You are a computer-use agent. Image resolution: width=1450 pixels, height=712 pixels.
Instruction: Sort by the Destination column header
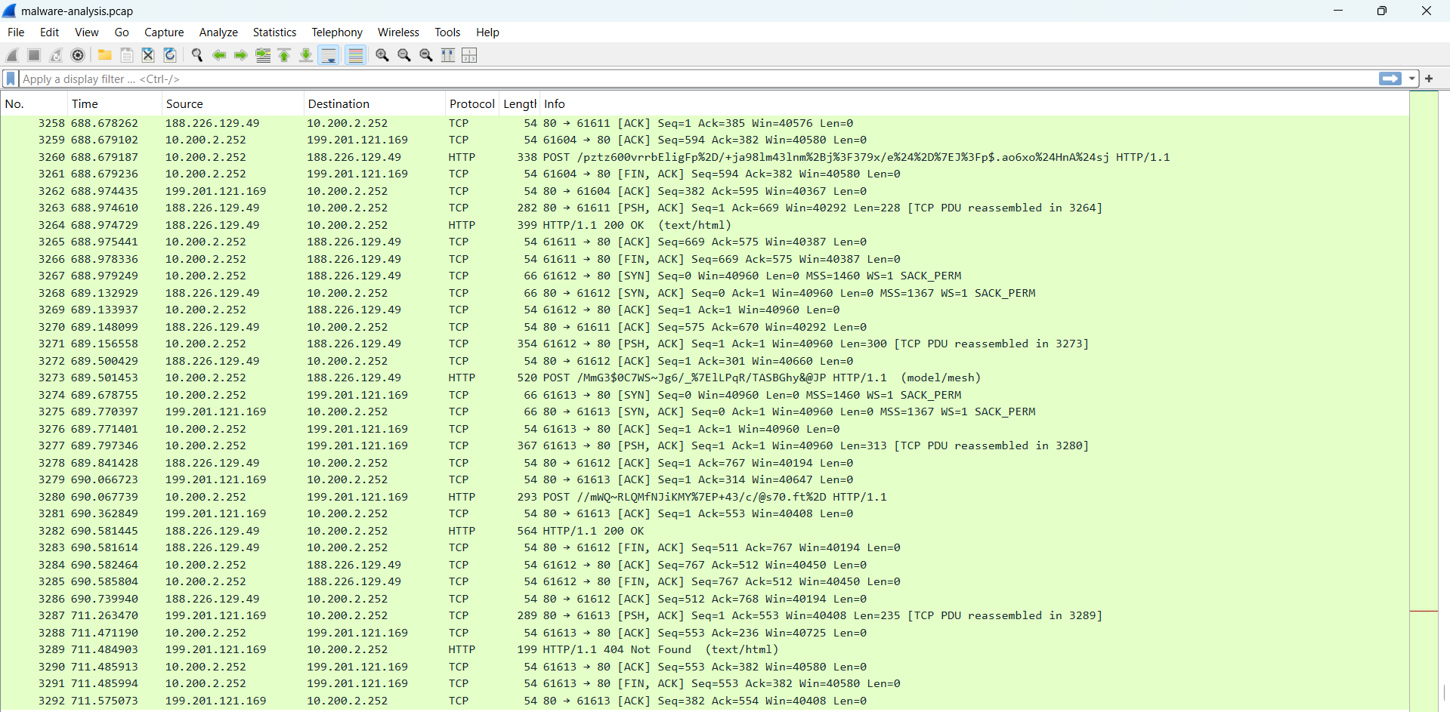pyautogui.click(x=374, y=103)
